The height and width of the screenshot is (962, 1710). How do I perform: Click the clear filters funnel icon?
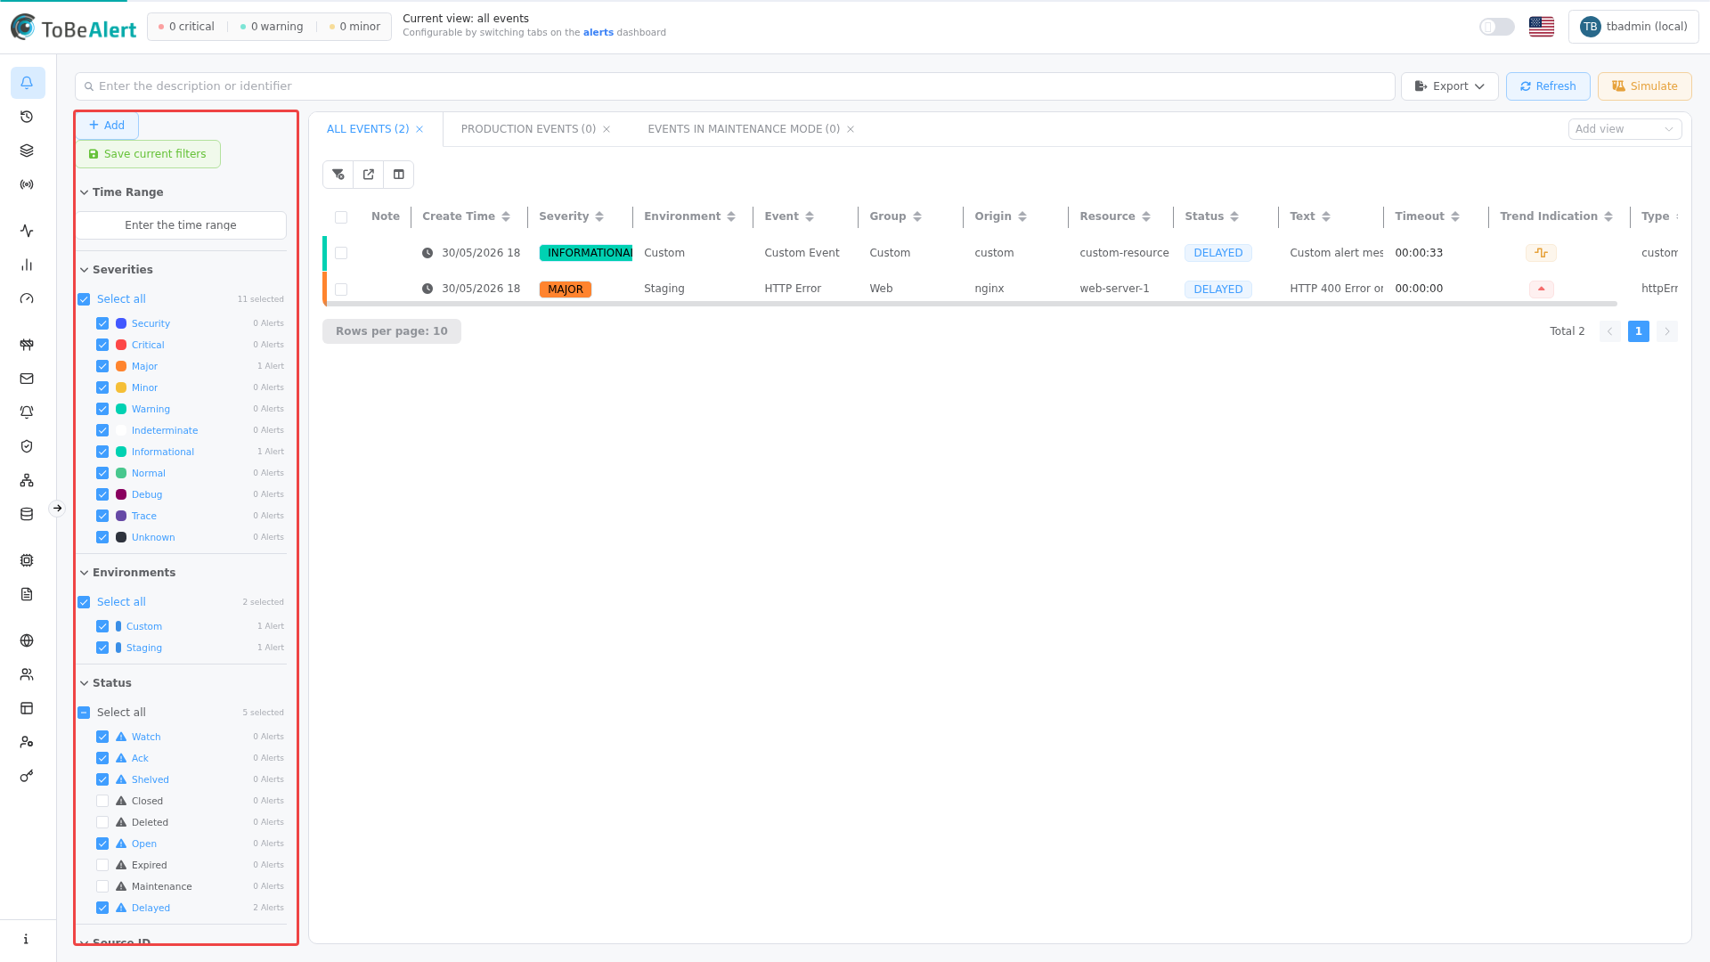click(338, 175)
